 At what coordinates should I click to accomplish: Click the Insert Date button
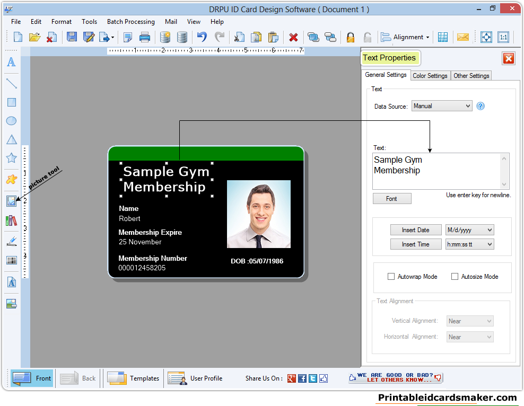coord(415,230)
